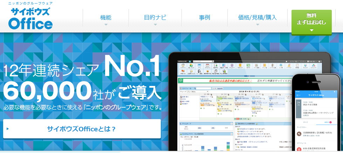
Task: Expand the 価格/見積/購入 dropdown menu
Action: tap(257, 18)
